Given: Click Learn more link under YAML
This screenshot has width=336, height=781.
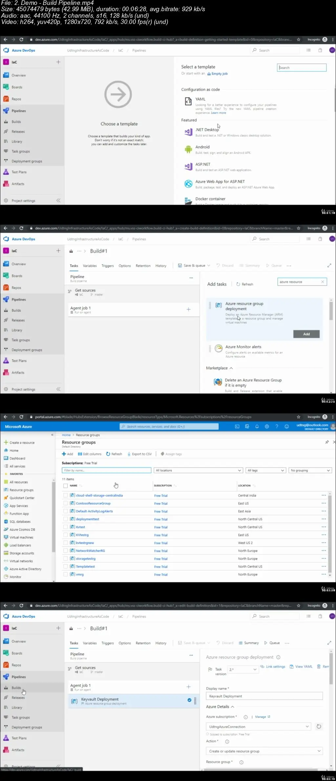Looking at the screenshot, I should [x=219, y=113].
